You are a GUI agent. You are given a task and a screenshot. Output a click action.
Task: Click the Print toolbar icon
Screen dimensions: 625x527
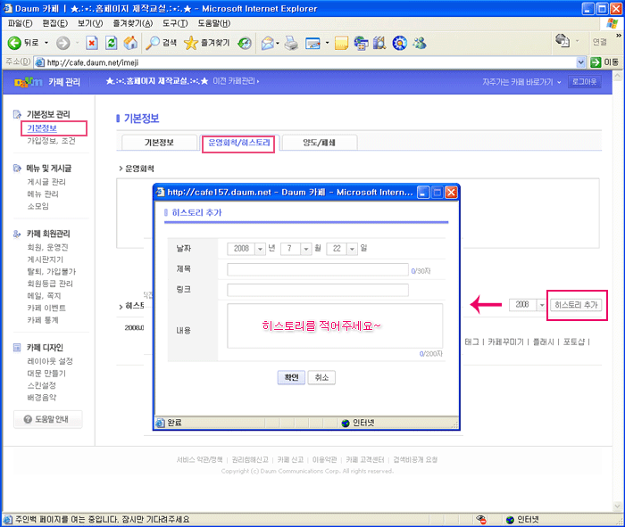pyautogui.click(x=291, y=43)
